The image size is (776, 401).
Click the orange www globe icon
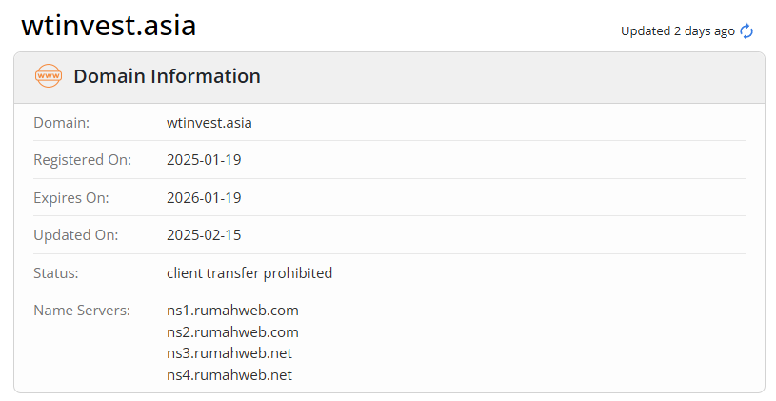[x=48, y=76]
